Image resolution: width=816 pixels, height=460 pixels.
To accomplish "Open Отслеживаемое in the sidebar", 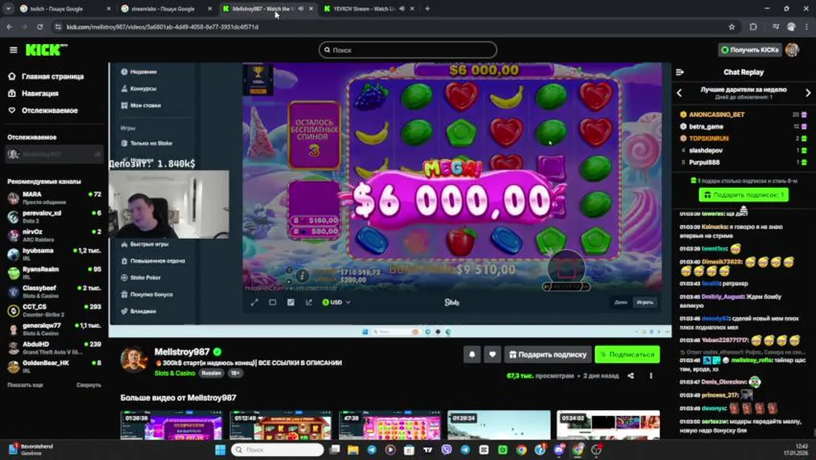I will (x=43, y=111).
